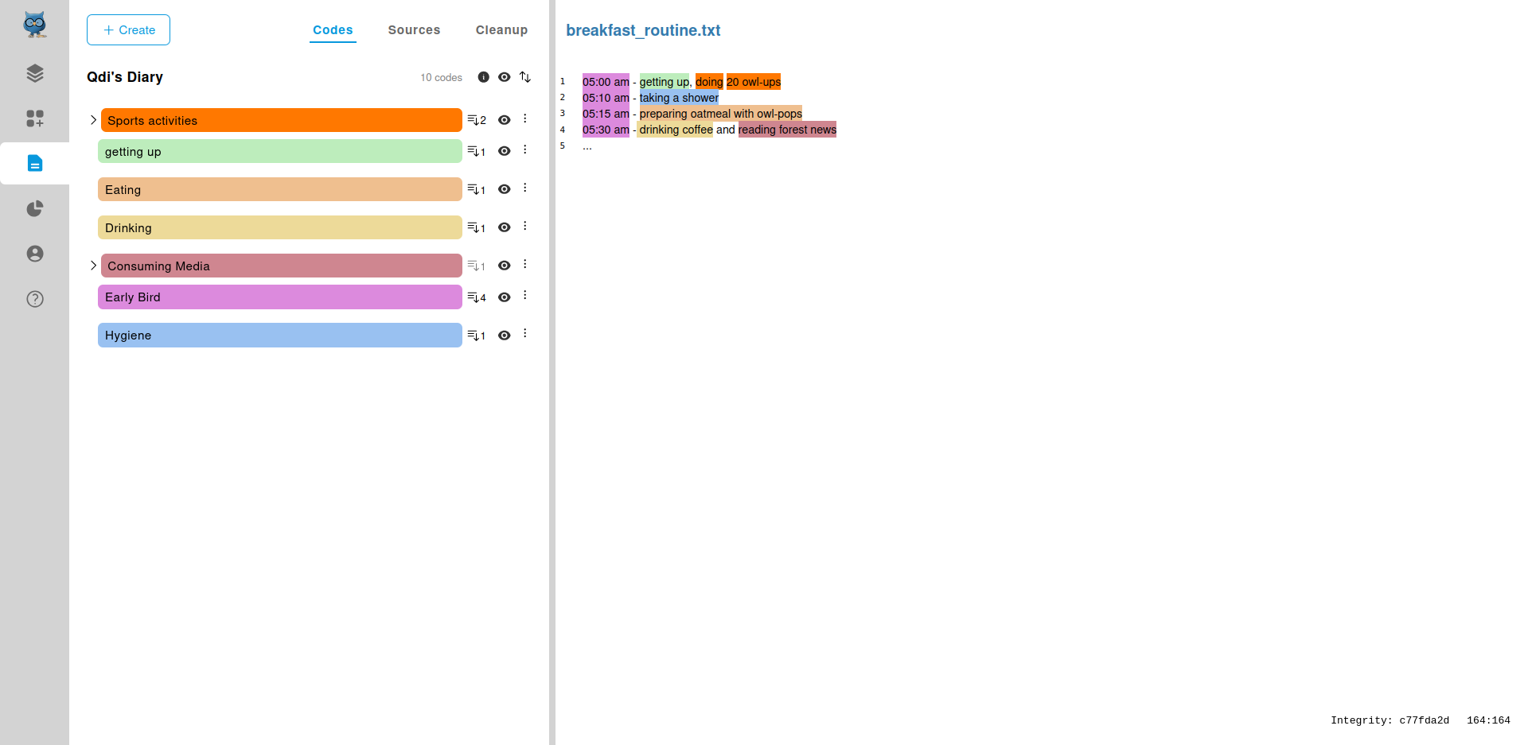Select the yellow Drinking code bar
1528x745 pixels.
pyautogui.click(x=279, y=227)
